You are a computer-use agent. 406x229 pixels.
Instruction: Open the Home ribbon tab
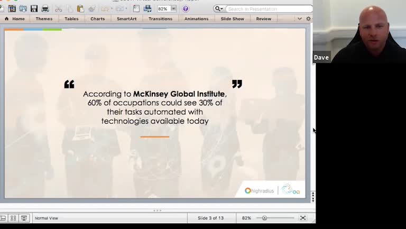click(x=15, y=19)
